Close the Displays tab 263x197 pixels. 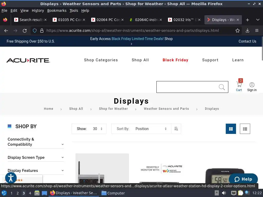point(238,20)
